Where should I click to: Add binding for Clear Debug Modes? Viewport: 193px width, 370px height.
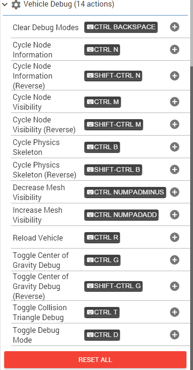[175, 27]
